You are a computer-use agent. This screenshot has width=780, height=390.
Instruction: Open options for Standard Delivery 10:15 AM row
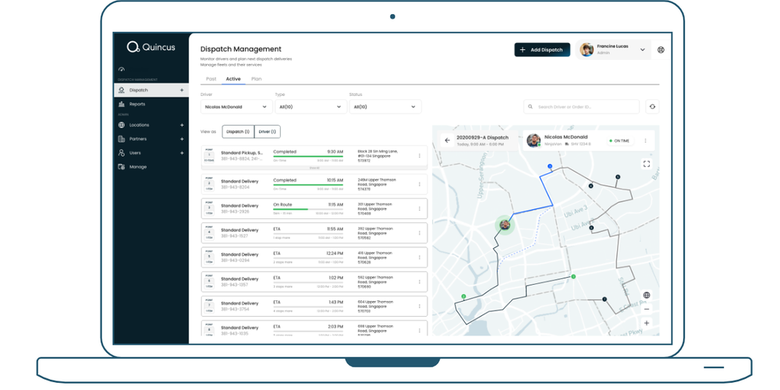420,184
